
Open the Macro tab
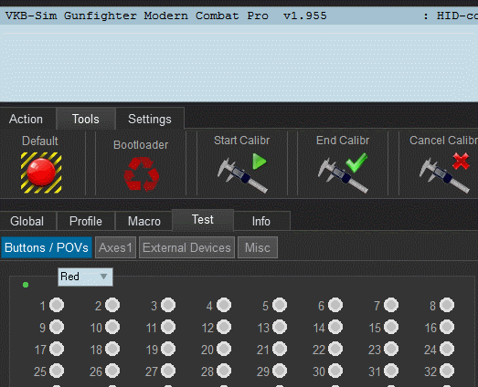(144, 221)
